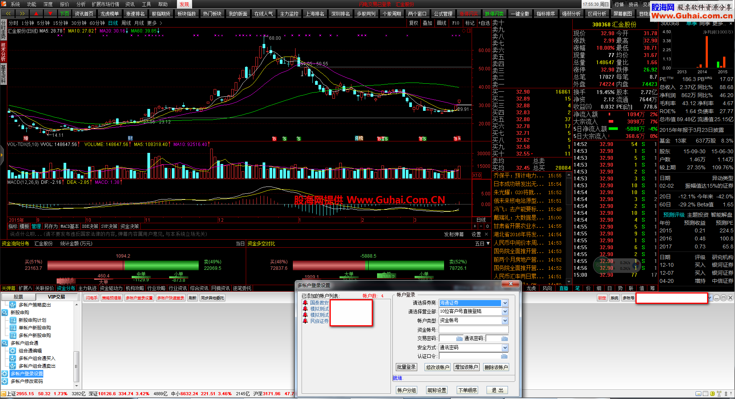Open the soft keyboard for 通讯密码 field
The image size is (735, 399).
pyautogui.click(x=505, y=339)
